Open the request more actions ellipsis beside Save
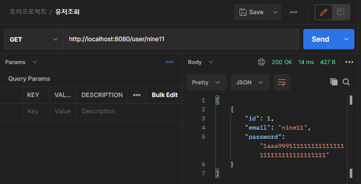Image resolution: width=361 pixels, height=184 pixels. [x=293, y=12]
